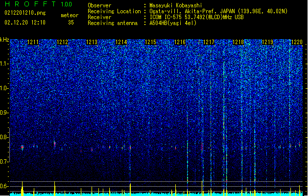Select the ICOM IC-575 53.7492 MHz receiver text
The width and height of the screenshot is (308, 196).
point(196,17)
